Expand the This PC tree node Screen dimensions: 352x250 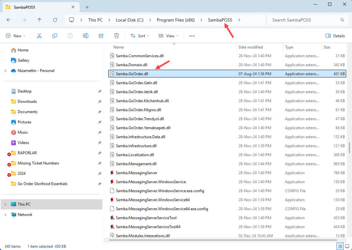pyautogui.click(x=5, y=204)
